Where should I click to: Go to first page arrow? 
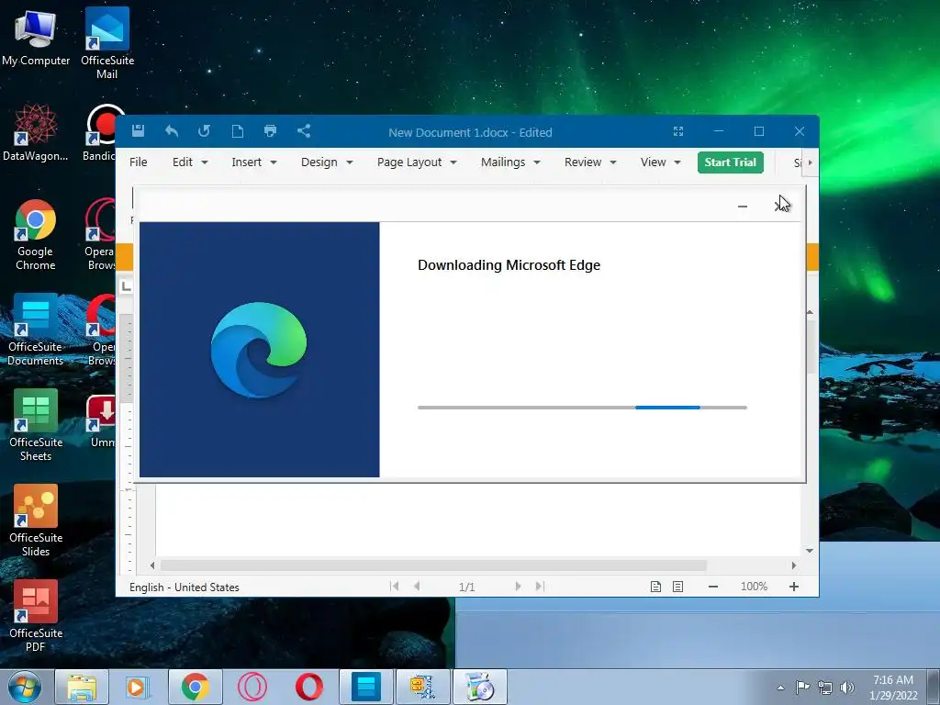395,587
